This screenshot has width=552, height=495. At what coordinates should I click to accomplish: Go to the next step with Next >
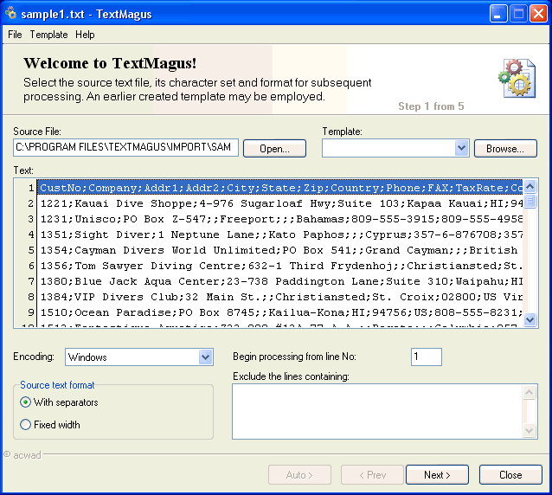tap(437, 475)
